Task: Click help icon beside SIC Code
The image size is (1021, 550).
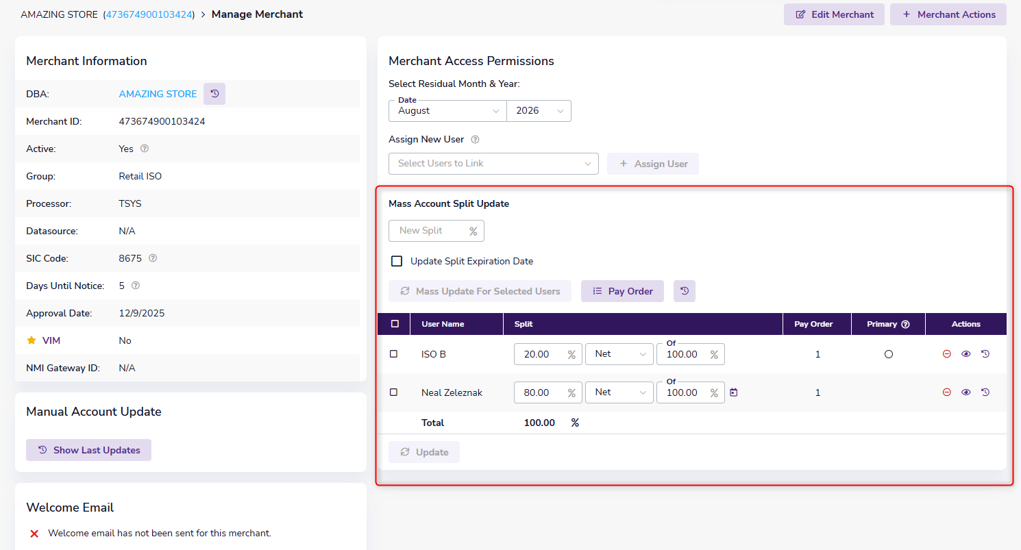Action: [153, 258]
